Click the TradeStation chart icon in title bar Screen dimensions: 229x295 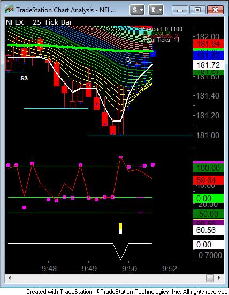tap(10, 10)
